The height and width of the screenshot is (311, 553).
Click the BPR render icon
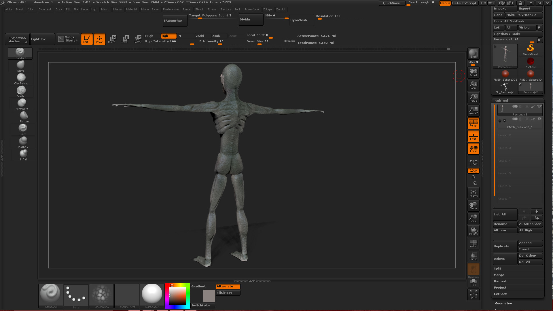coord(473,54)
